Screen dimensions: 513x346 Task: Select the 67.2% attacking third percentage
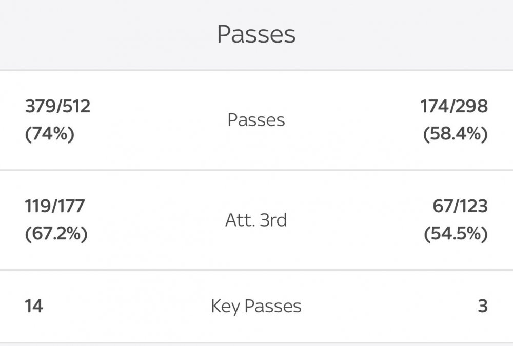pos(56,234)
